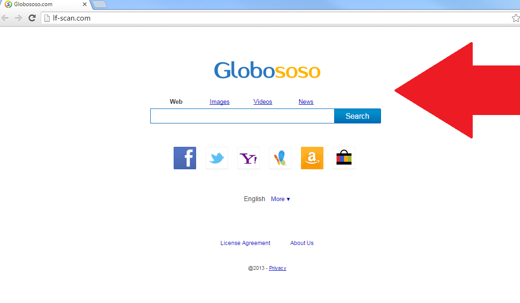This screenshot has height=303, width=520.
Task: Focus the Globososo search box
Action: click(x=242, y=116)
